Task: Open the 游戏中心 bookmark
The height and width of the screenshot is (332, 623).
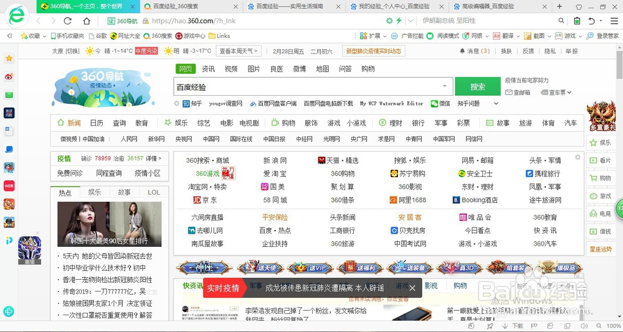Action: [x=190, y=35]
